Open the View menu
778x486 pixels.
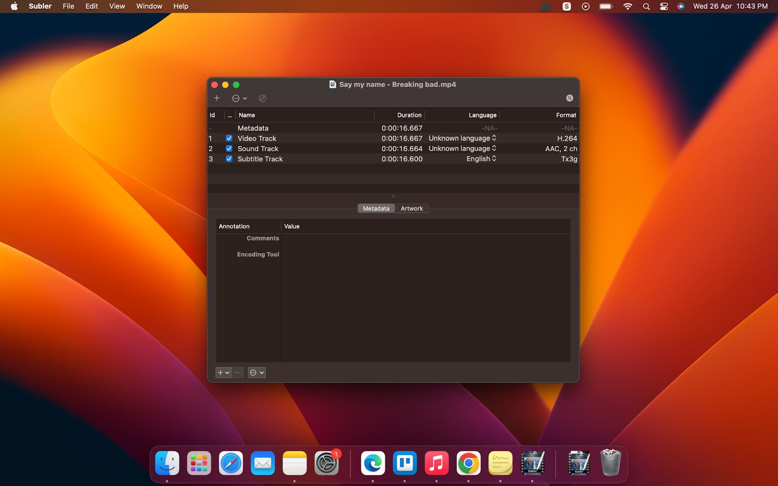(x=117, y=6)
